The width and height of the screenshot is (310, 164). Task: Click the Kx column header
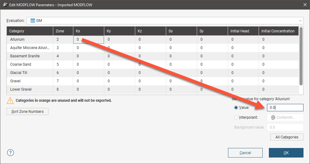point(88,31)
